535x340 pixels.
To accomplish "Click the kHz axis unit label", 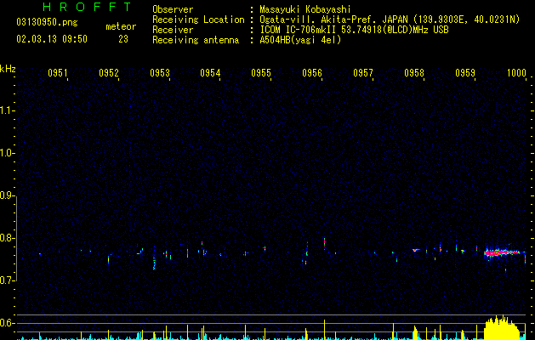I will pyautogui.click(x=8, y=69).
